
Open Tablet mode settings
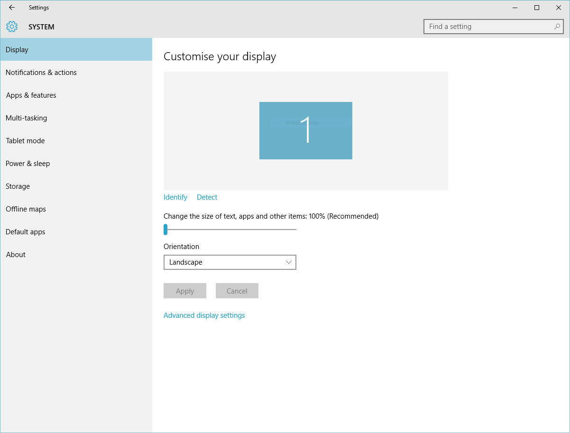pos(76,140)
